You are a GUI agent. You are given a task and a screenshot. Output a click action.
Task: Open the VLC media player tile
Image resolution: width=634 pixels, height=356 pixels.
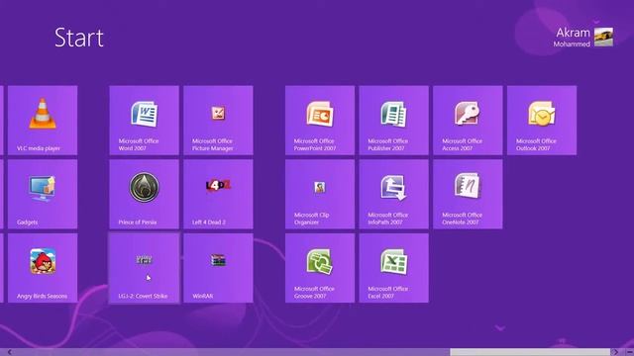(43, 120)
